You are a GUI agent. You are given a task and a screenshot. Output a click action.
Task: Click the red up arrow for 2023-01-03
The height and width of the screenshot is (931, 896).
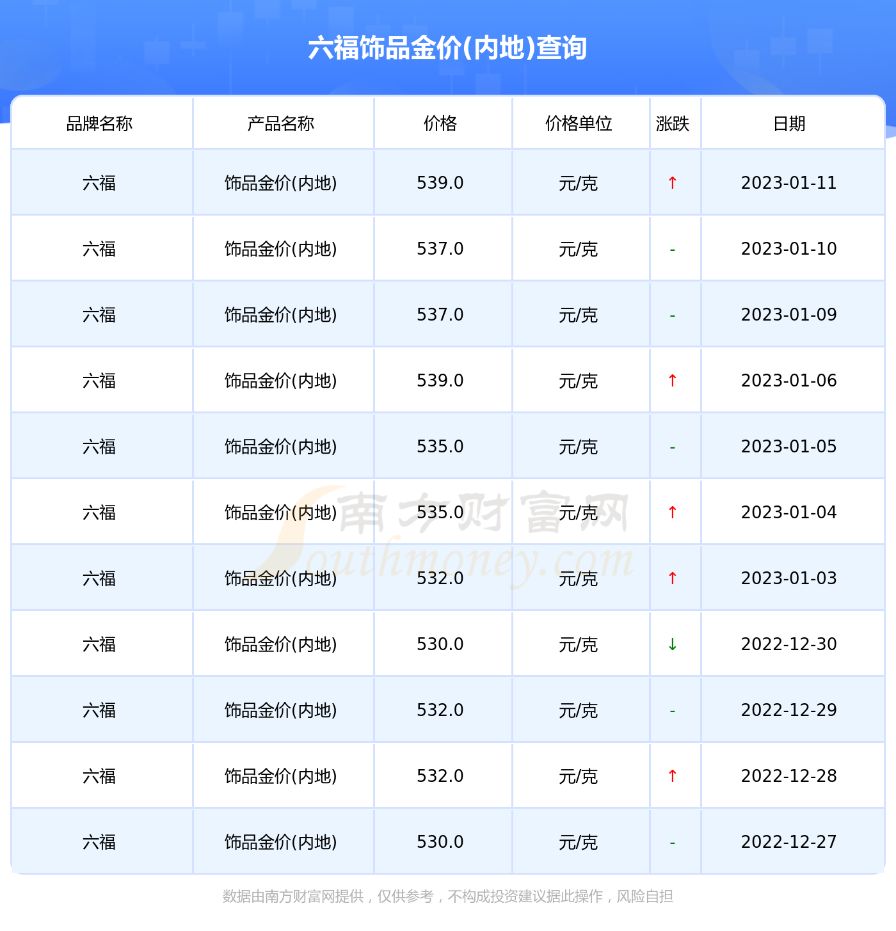coord(673,578)
